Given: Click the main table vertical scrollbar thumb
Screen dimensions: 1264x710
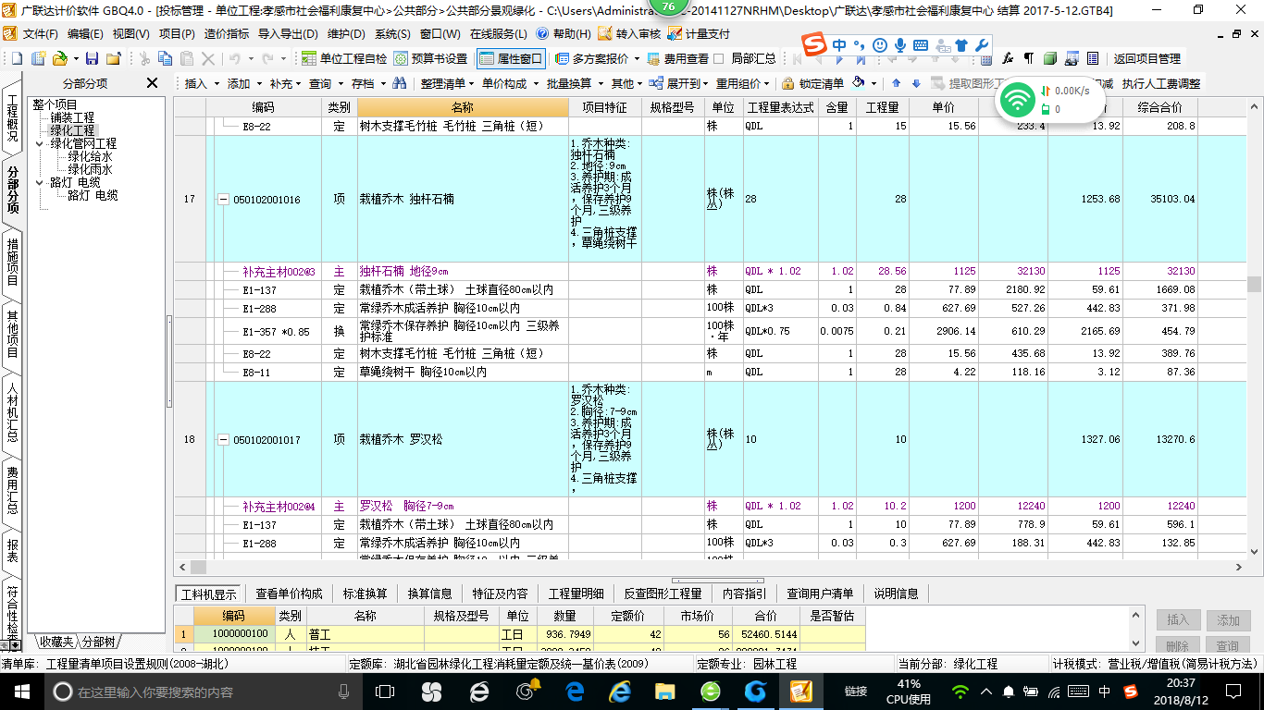Looking at the screenshot, I should coord(1255,285).
